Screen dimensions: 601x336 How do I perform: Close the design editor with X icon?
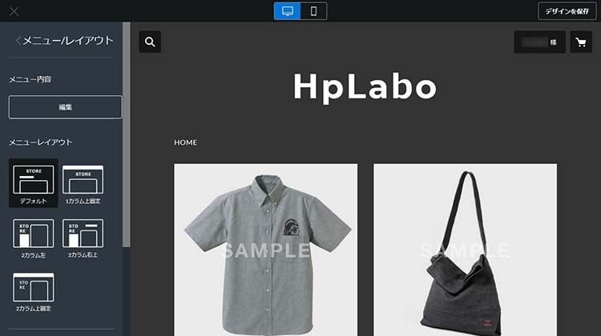pos(14,11)
